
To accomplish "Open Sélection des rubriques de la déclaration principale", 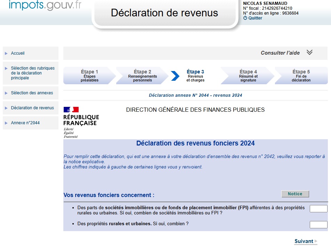I will pyautogui.click(x=32, y=73).
